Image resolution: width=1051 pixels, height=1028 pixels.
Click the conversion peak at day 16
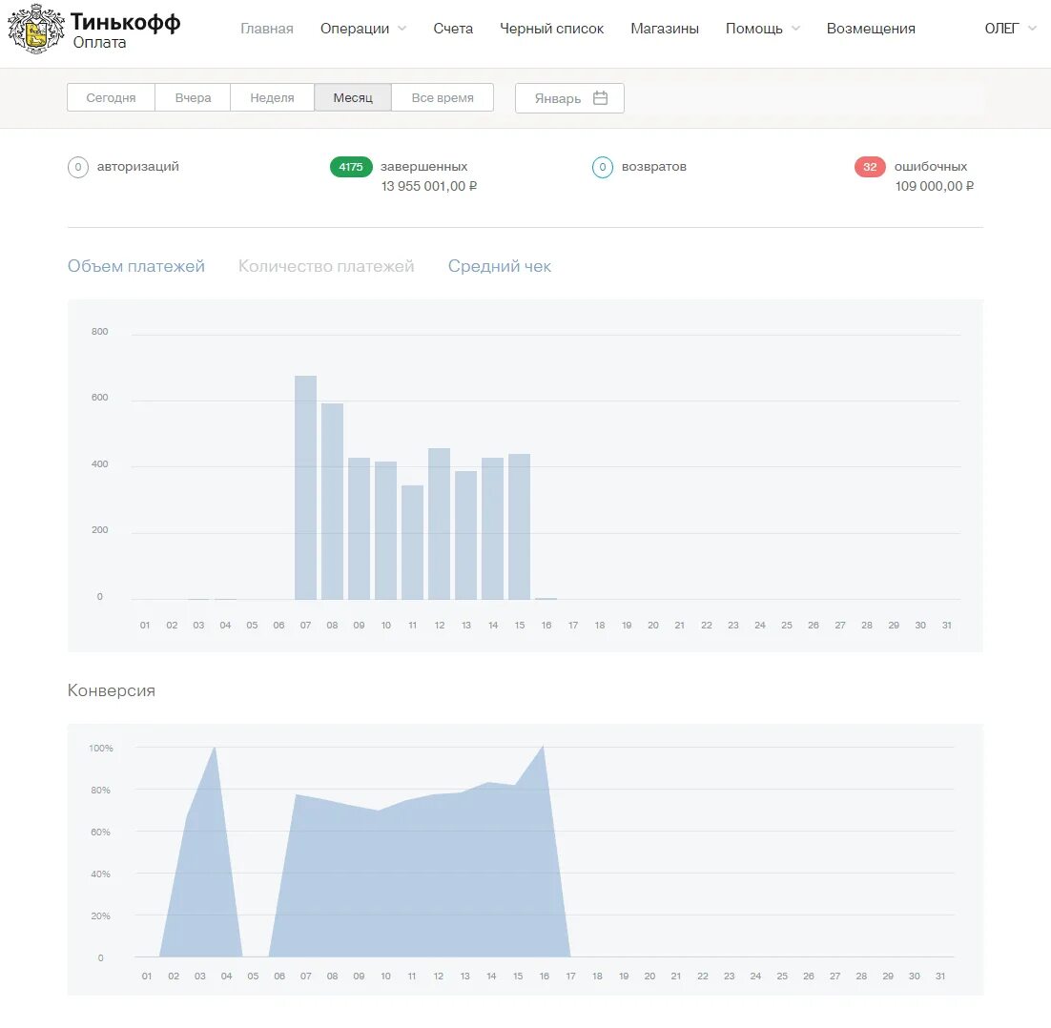pos(543,747)
